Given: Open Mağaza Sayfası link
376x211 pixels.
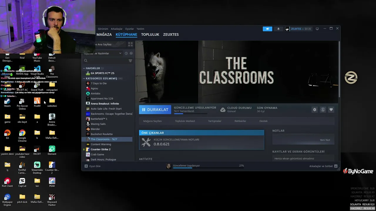Looking at the screenshot, I should coord(152,121).
